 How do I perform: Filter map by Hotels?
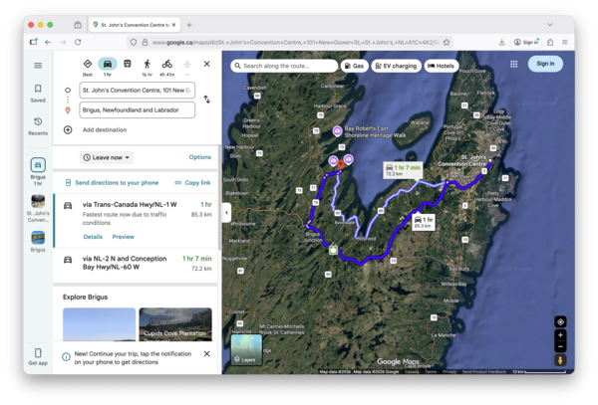(x=442, y=66)
